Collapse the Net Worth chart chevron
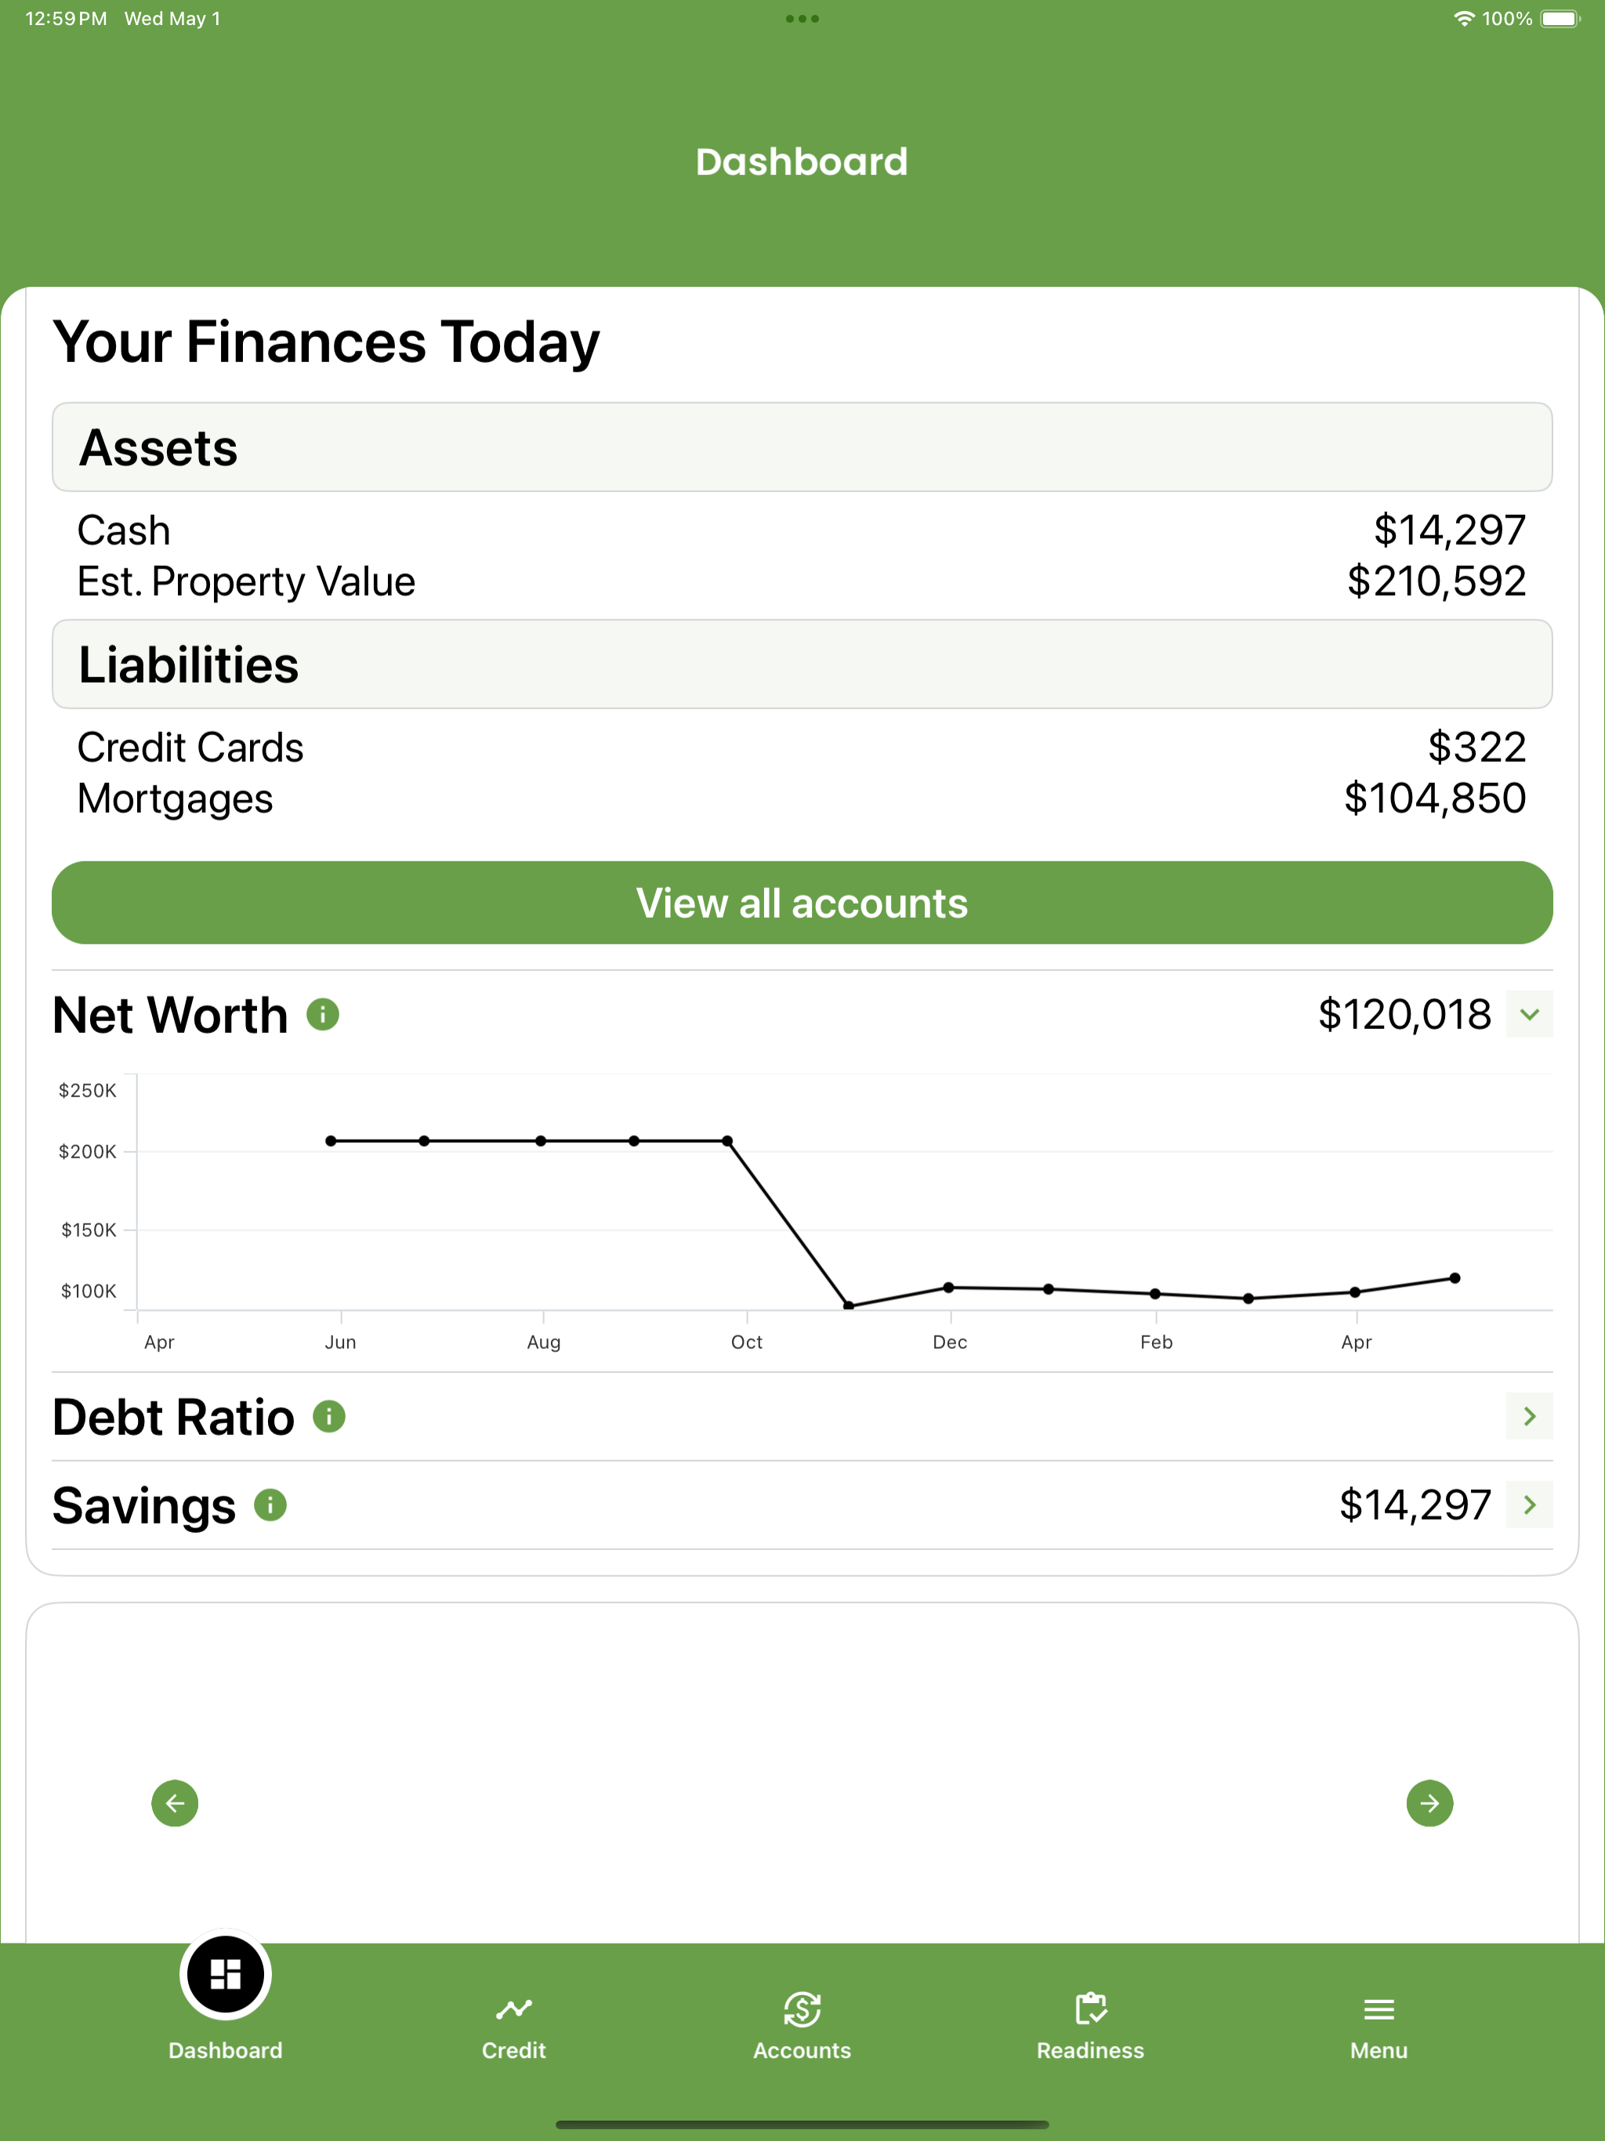Screen dimensions: 1605x2141 click(x=1530, y=1014)
